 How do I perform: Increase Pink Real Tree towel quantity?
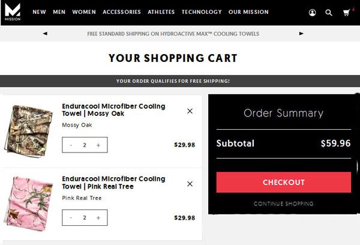click(x=98, y=217)
